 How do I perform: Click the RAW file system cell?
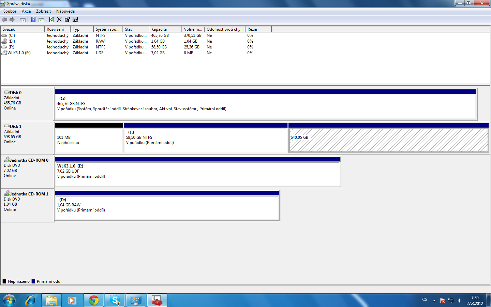click(x=100, y=41)
